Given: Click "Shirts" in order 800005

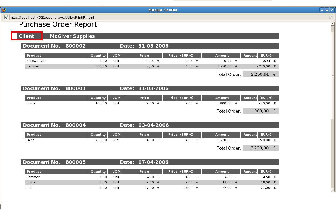Looking at the screenshot, I should point(31,182).
